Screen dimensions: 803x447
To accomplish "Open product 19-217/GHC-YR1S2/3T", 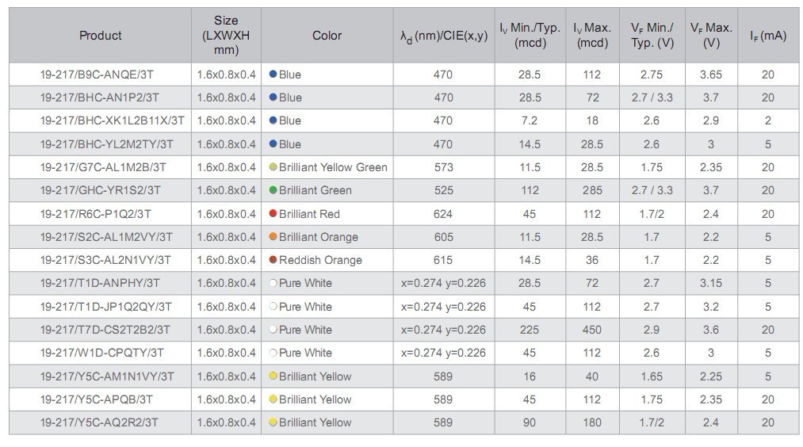I will point(100,191).
